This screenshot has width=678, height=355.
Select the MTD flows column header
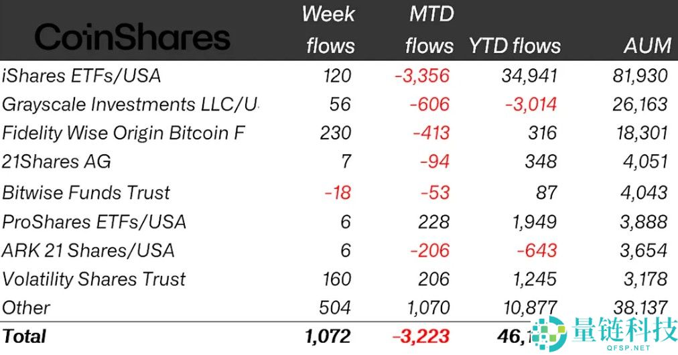(429, 29)
